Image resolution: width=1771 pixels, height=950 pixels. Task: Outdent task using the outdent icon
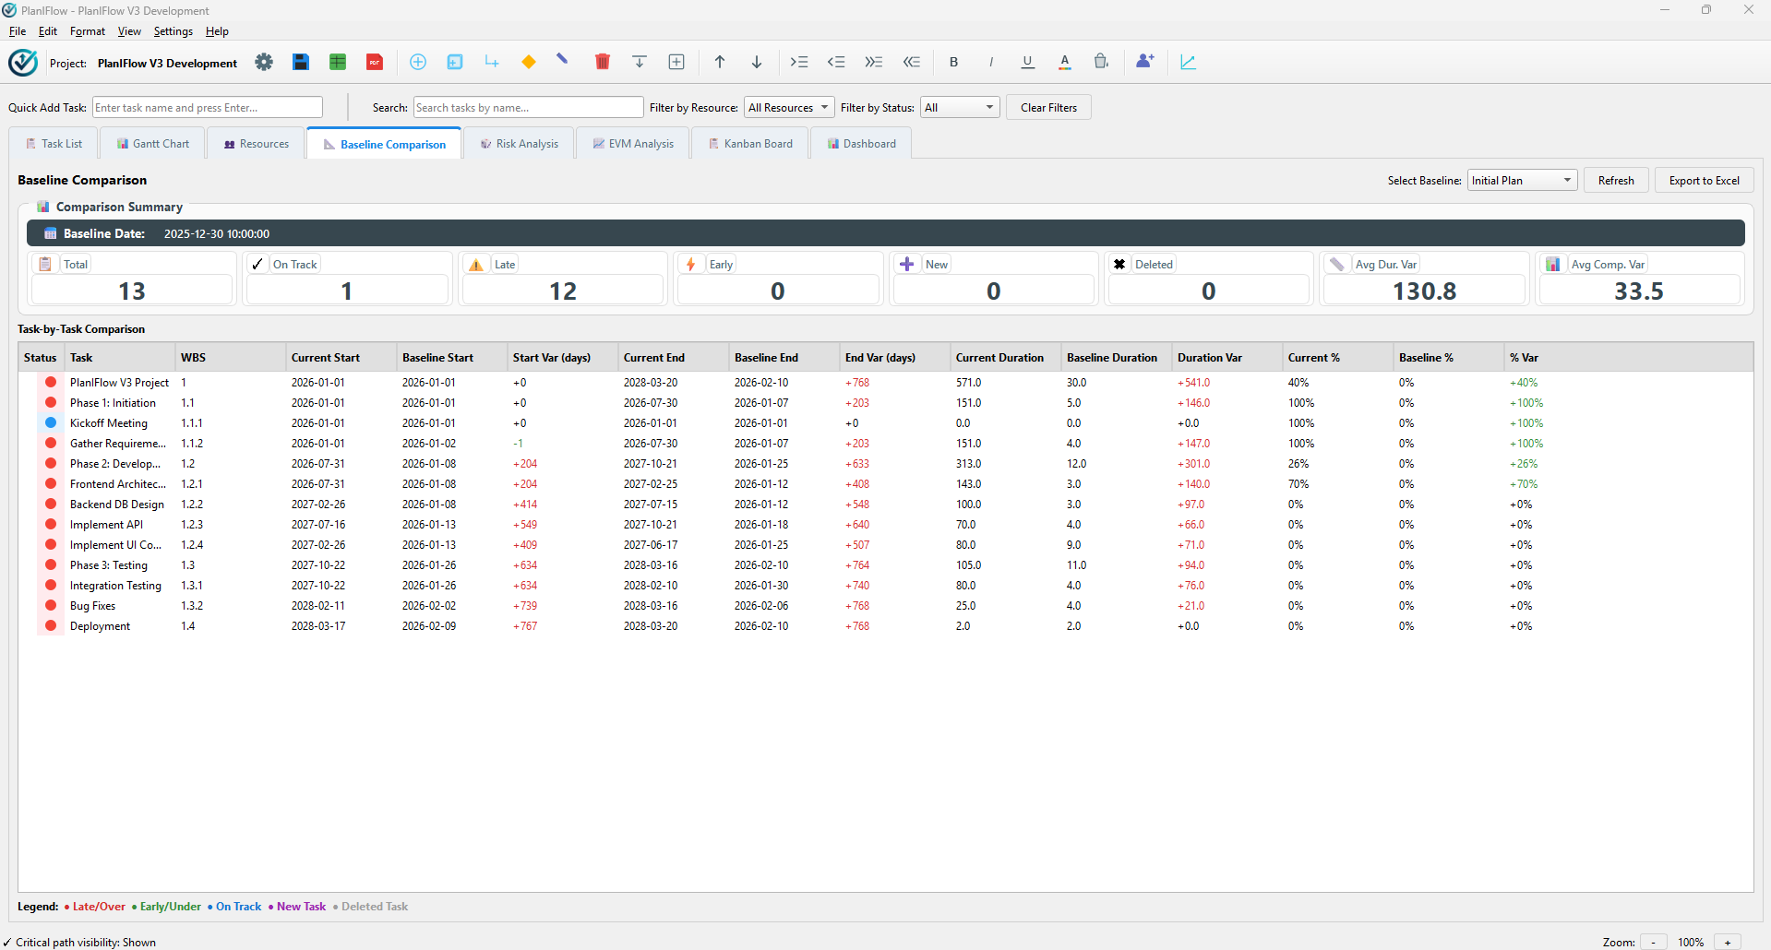pos(836,62)
